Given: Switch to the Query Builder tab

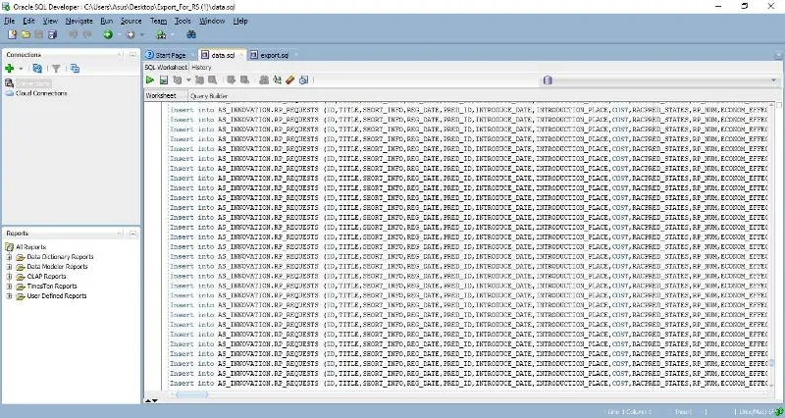Looking at the screenshot, I should pos(209,95).
